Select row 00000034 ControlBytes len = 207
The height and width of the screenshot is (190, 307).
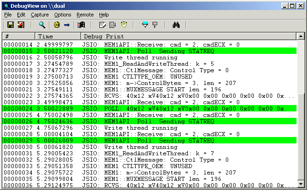(x=149, y=173)
